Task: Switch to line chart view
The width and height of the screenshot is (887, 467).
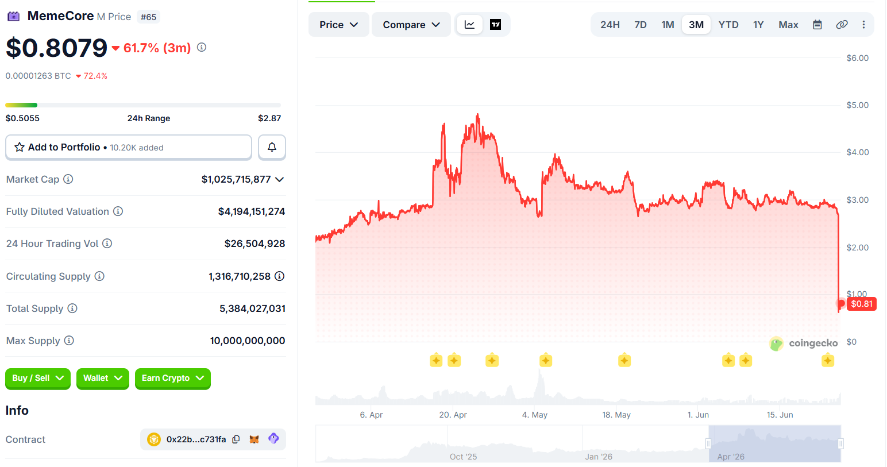Action: point(470,25)
